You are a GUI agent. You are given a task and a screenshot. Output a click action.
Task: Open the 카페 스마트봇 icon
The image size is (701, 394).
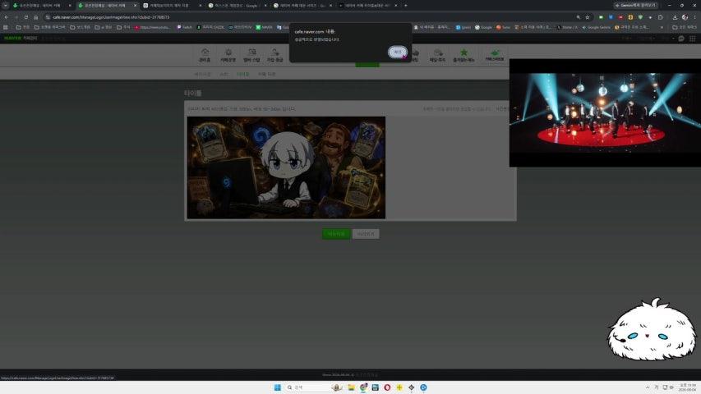pyautogui.click(x=495, y=55)
